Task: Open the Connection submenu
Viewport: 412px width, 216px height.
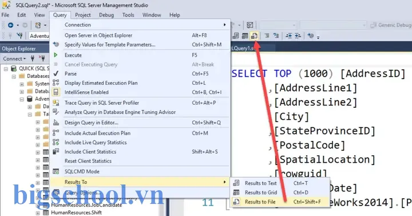Action: pos(141,25)
